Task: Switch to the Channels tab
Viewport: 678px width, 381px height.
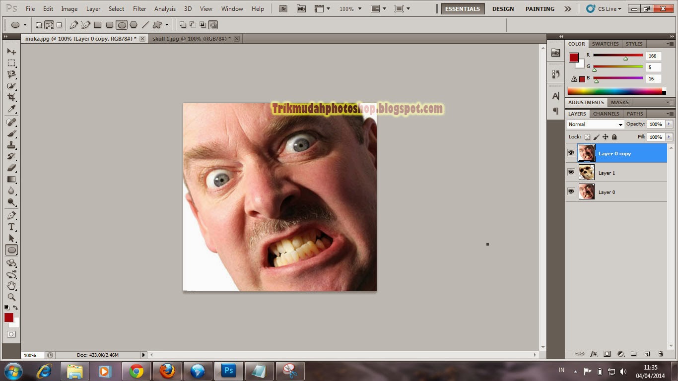Action: [x=606, y=114]
